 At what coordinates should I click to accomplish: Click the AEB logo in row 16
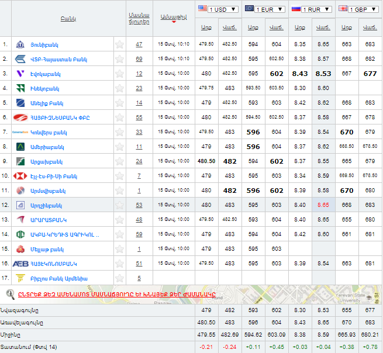click(20, 264)
